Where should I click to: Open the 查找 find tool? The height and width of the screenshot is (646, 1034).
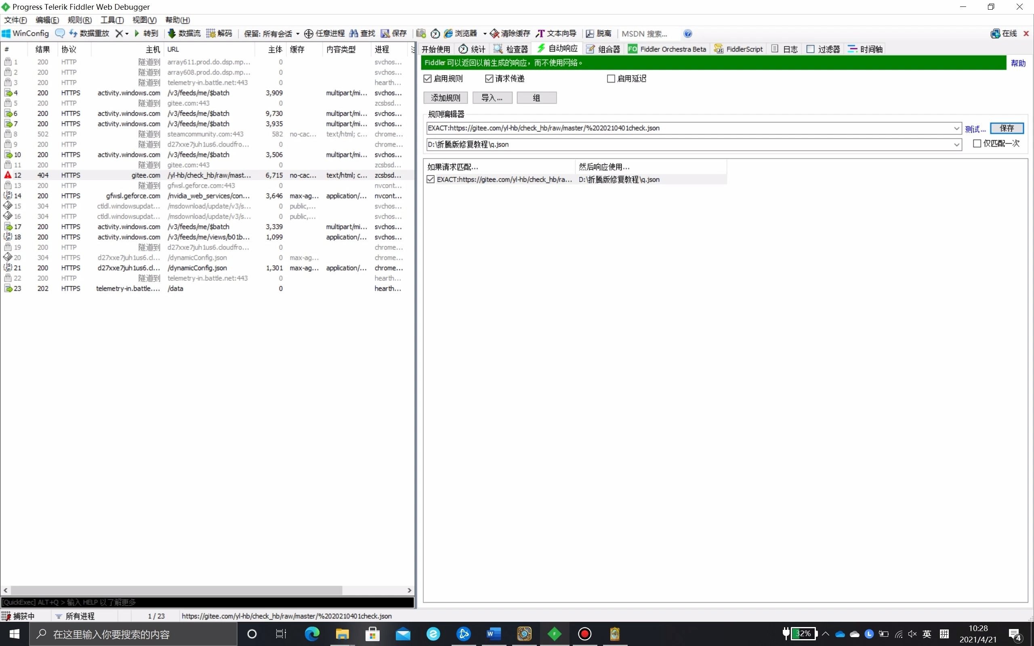pyautogui.click(x=362, y=34)
